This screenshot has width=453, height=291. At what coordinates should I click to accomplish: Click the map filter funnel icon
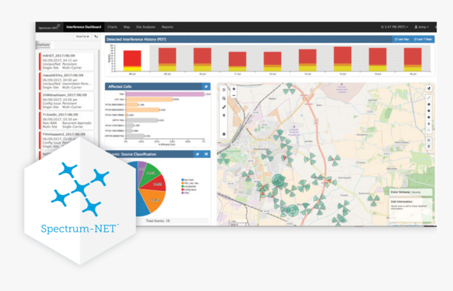[224, 115]
